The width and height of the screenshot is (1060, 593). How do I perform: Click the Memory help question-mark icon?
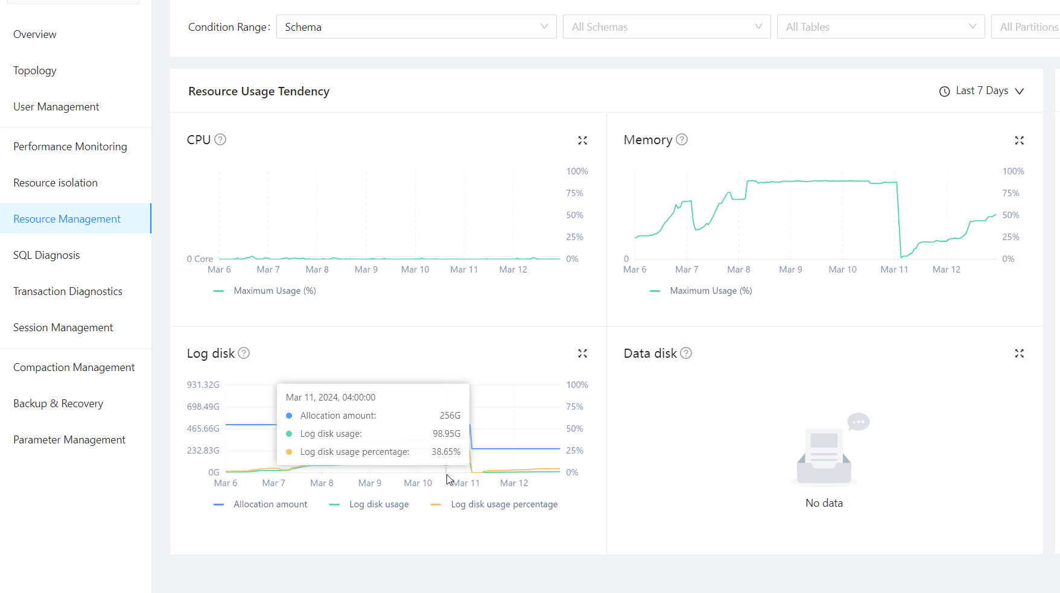click(682, 139)
